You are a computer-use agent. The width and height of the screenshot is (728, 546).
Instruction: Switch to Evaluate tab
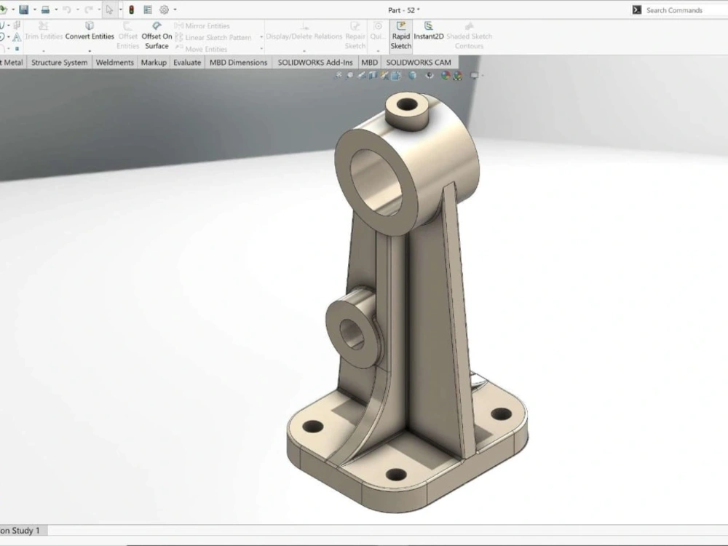click(x=187, y=62)
